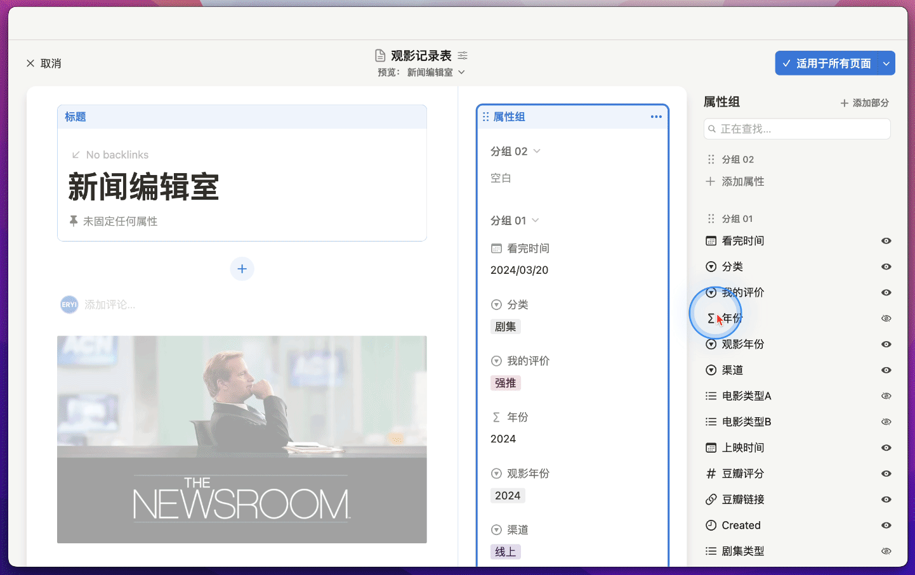This screenshot has height=575, width=915.
Task: Click the property search field 正在查找
Action: point(797,129)
